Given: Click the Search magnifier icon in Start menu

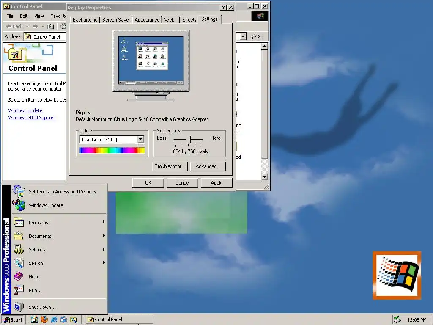Looking at the screenshot, I should tap(19, 263).
